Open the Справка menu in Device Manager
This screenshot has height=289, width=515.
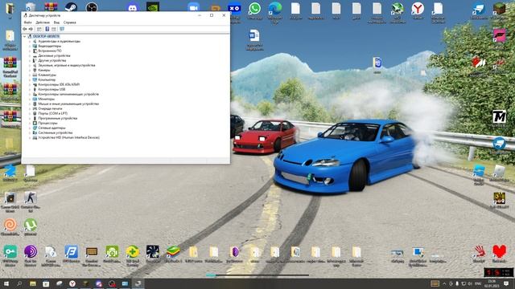pyautogui.click(x=70, y=22)
